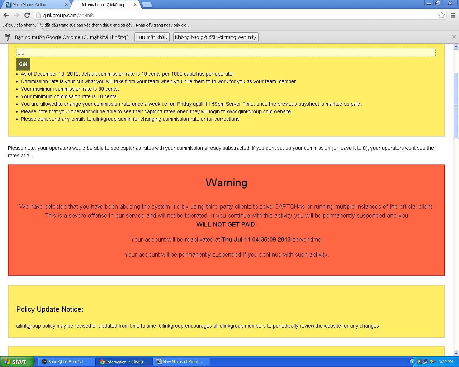Minimize the Chrome window
459x367 pixels.
429,3
